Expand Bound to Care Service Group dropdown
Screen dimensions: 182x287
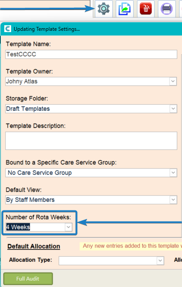pyautogui.click(x=173, y=173)
